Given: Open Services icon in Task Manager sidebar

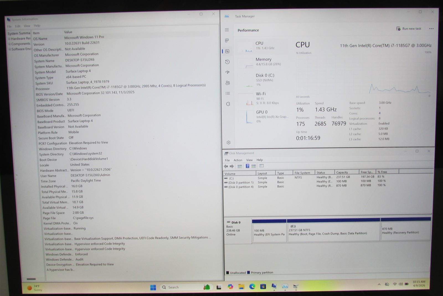Looking at the screenshot, I should pos(228,104).
